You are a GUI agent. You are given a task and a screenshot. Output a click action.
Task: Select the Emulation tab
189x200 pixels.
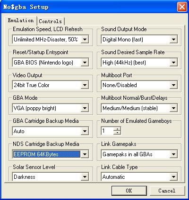(x=21, y=20)
